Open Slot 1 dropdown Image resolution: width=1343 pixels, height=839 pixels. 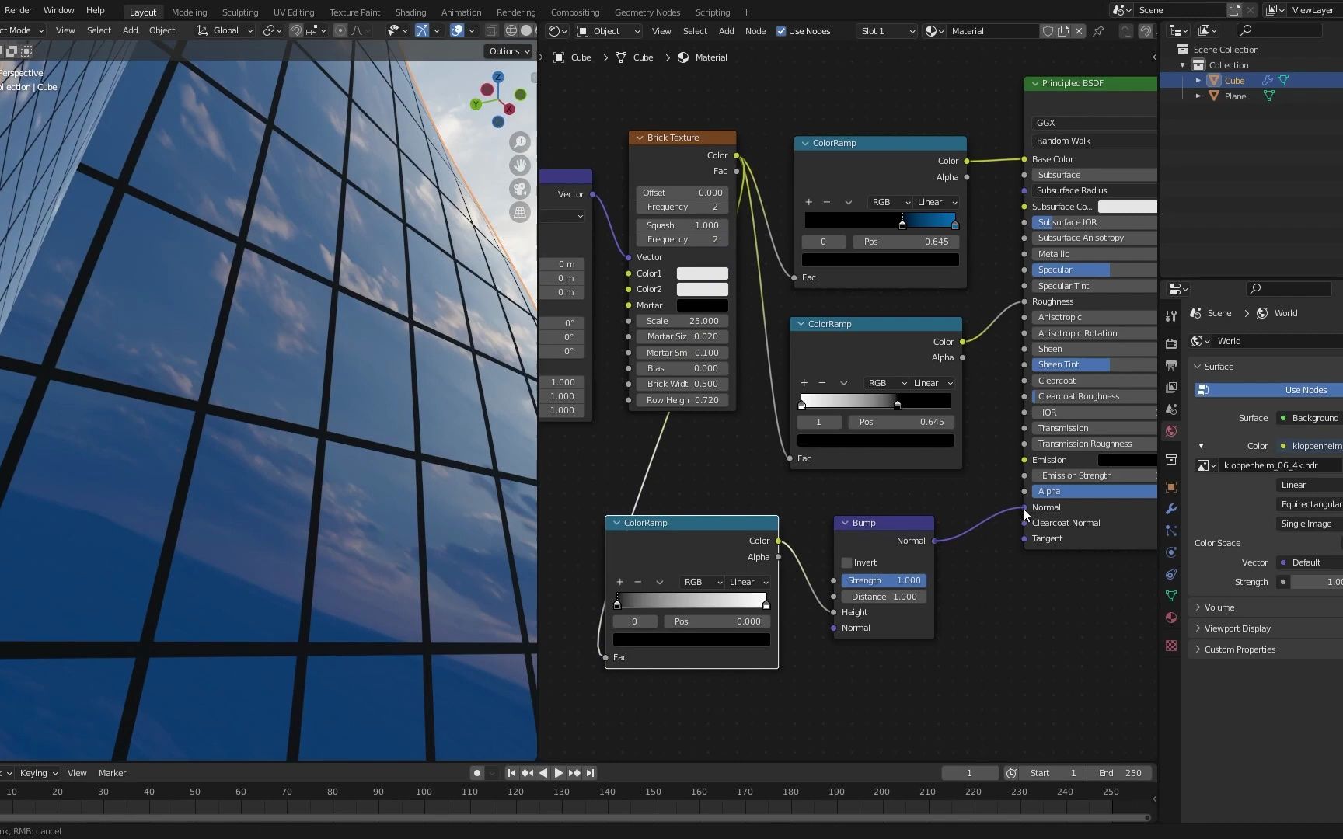[886, 31]
